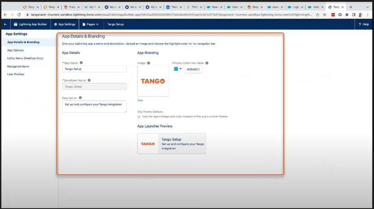Viewport: 374px width, 209px height.
Task: Close the active Tango browser tab
Action: pyautogui.click(x=342, y=7)
